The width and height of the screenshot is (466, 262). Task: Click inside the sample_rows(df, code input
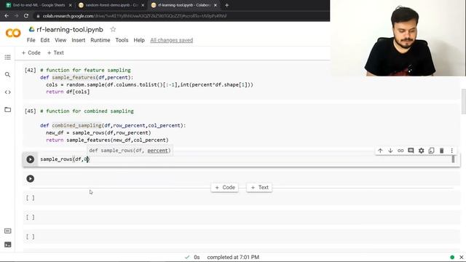(x=245, y=159)
